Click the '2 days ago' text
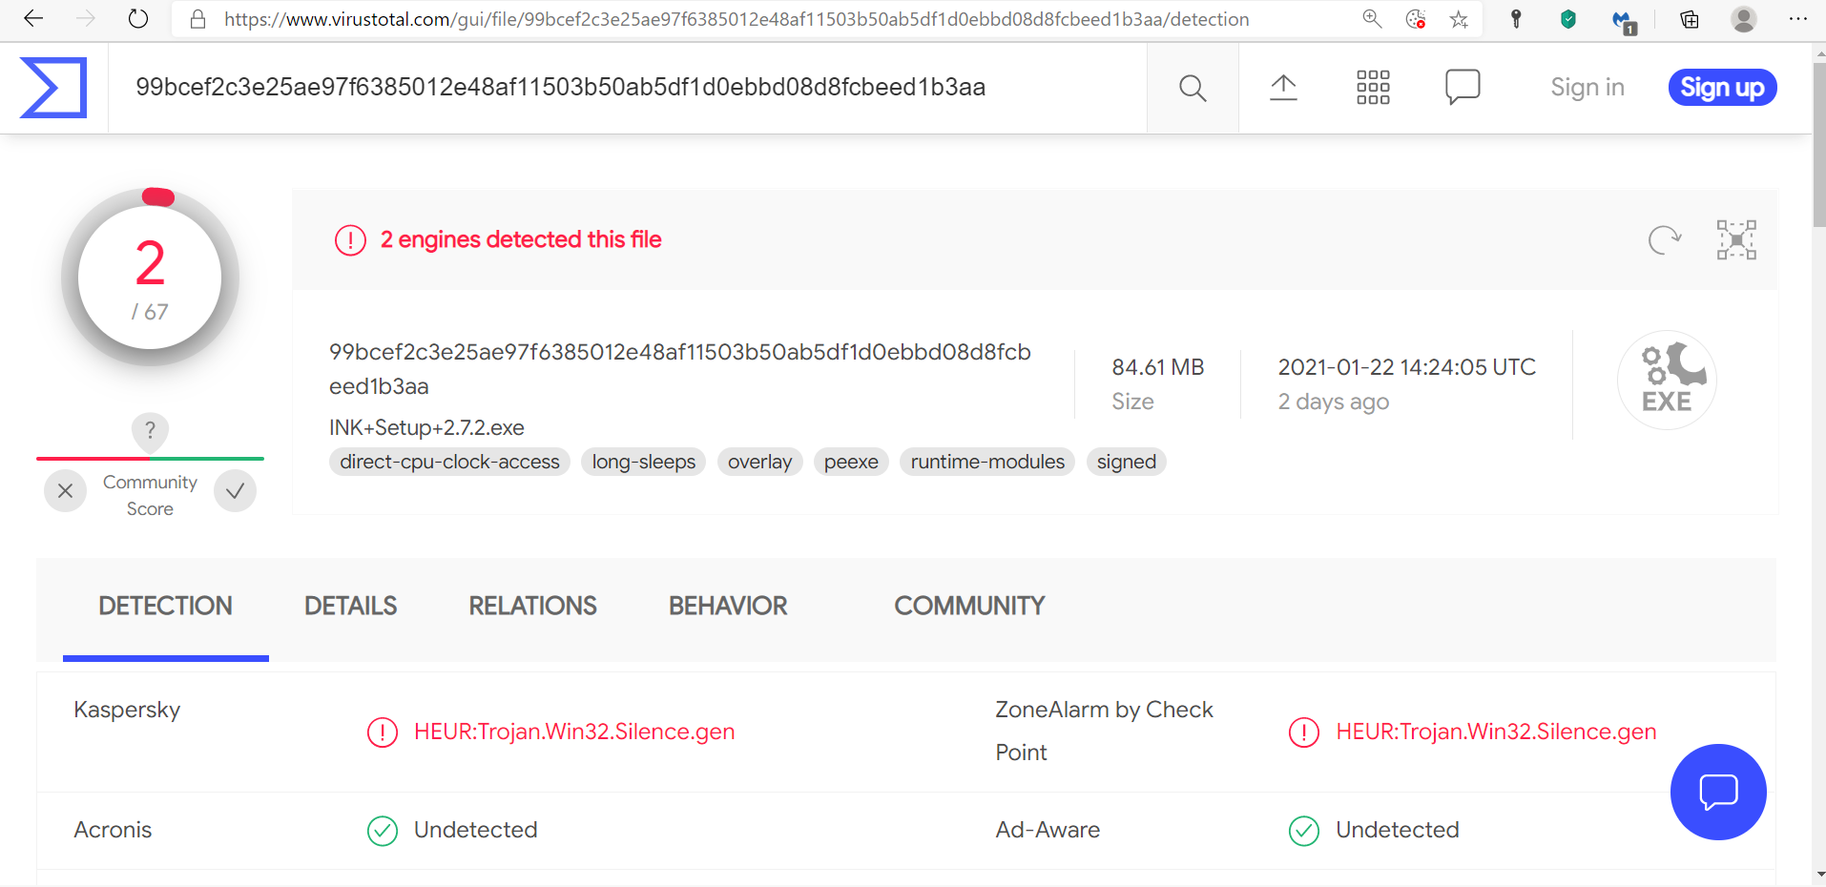Image resolution: width=1826 pixels, height=887 pixels. pos(1334,402)
